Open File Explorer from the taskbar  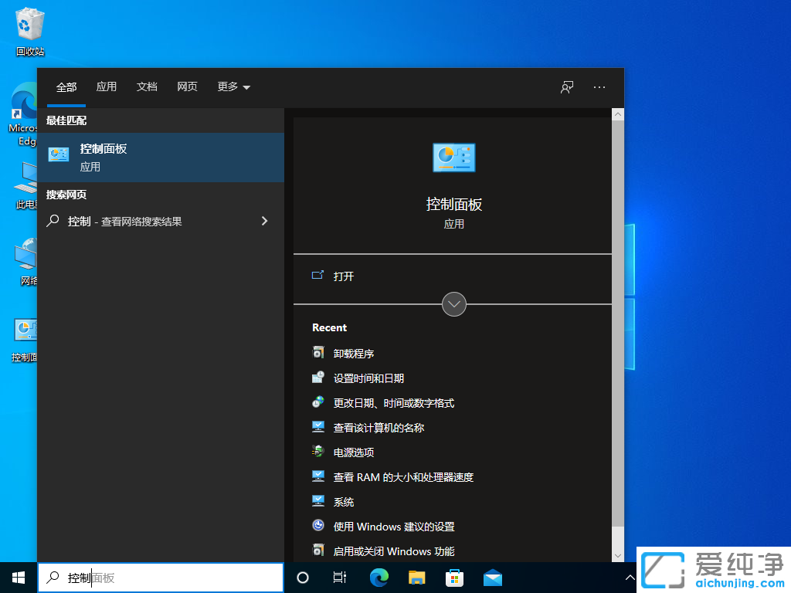tap(416, 577)
